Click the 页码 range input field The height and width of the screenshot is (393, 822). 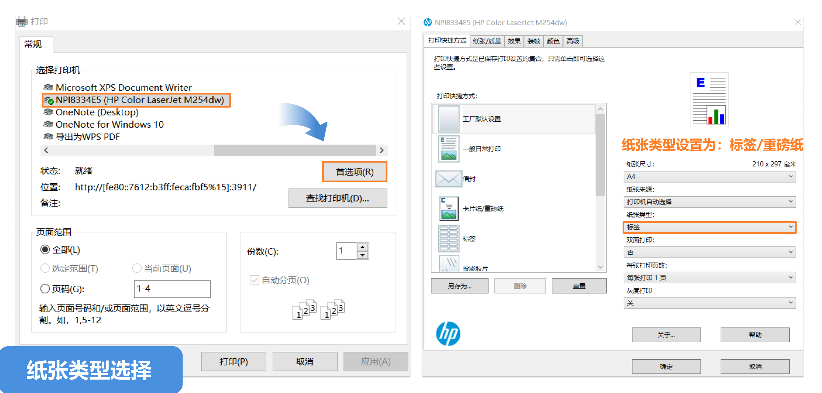[x=172, y=289]
